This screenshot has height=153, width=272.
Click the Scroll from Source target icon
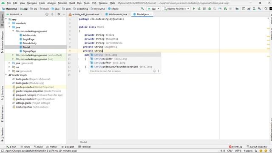click(47, 14)
